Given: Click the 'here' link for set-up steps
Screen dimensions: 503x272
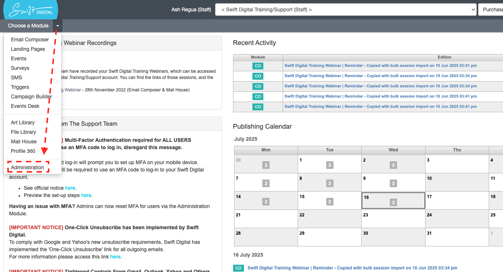Looking at the screenshot, I should [86, 195].
